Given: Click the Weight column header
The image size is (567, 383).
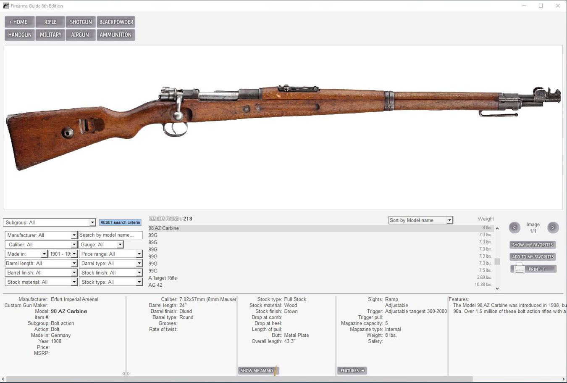Looking at the screenshot, I should point(486,219).
